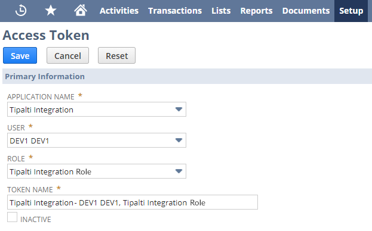Expand the User dropdown arrow
Viewport: 372px width, 231px height.
pos(179,141)
